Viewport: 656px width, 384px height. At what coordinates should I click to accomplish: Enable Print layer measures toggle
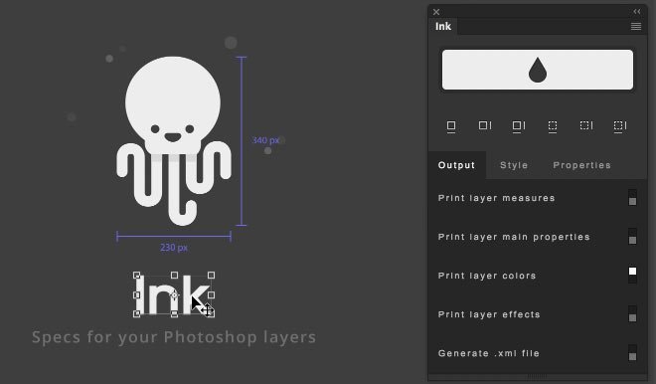click(632, 198)
